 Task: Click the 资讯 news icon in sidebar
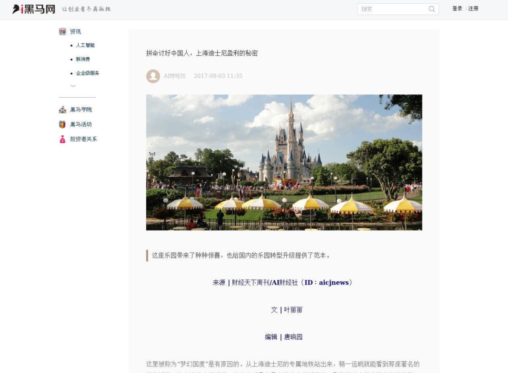[63, 31]
